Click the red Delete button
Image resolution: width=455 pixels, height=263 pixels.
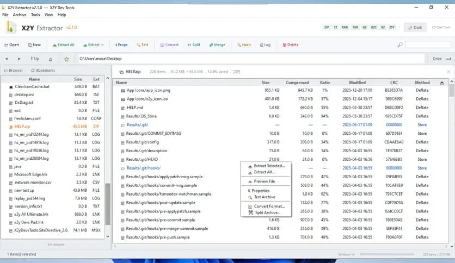pos(291,45)
